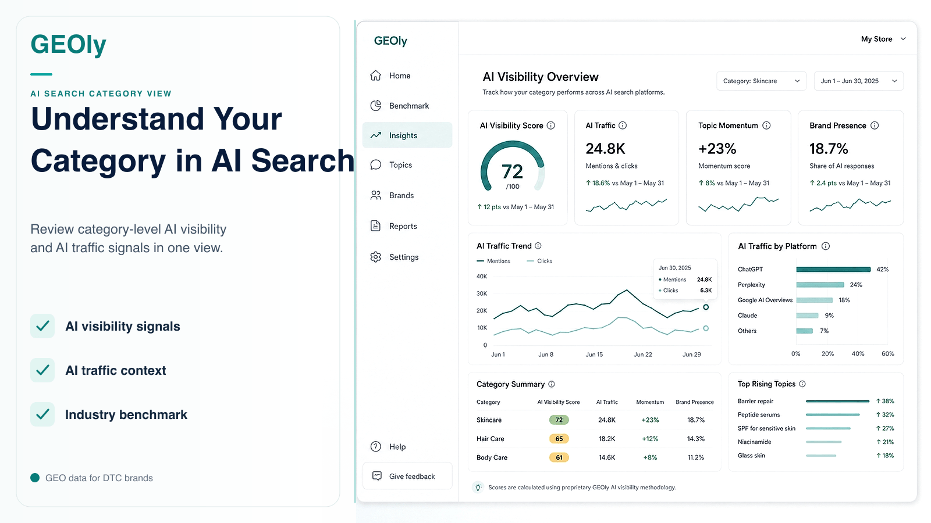This screenshot has height=523, width=931.
Task: Select the Insights menu item
Action: (407, 135)
